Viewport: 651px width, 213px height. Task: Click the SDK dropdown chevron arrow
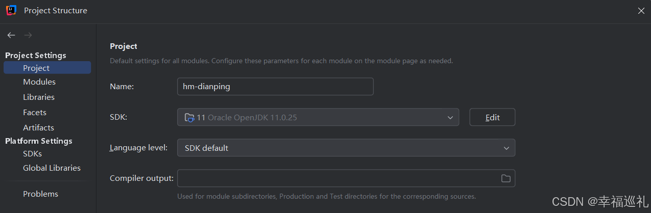click(x=450, y=117)
